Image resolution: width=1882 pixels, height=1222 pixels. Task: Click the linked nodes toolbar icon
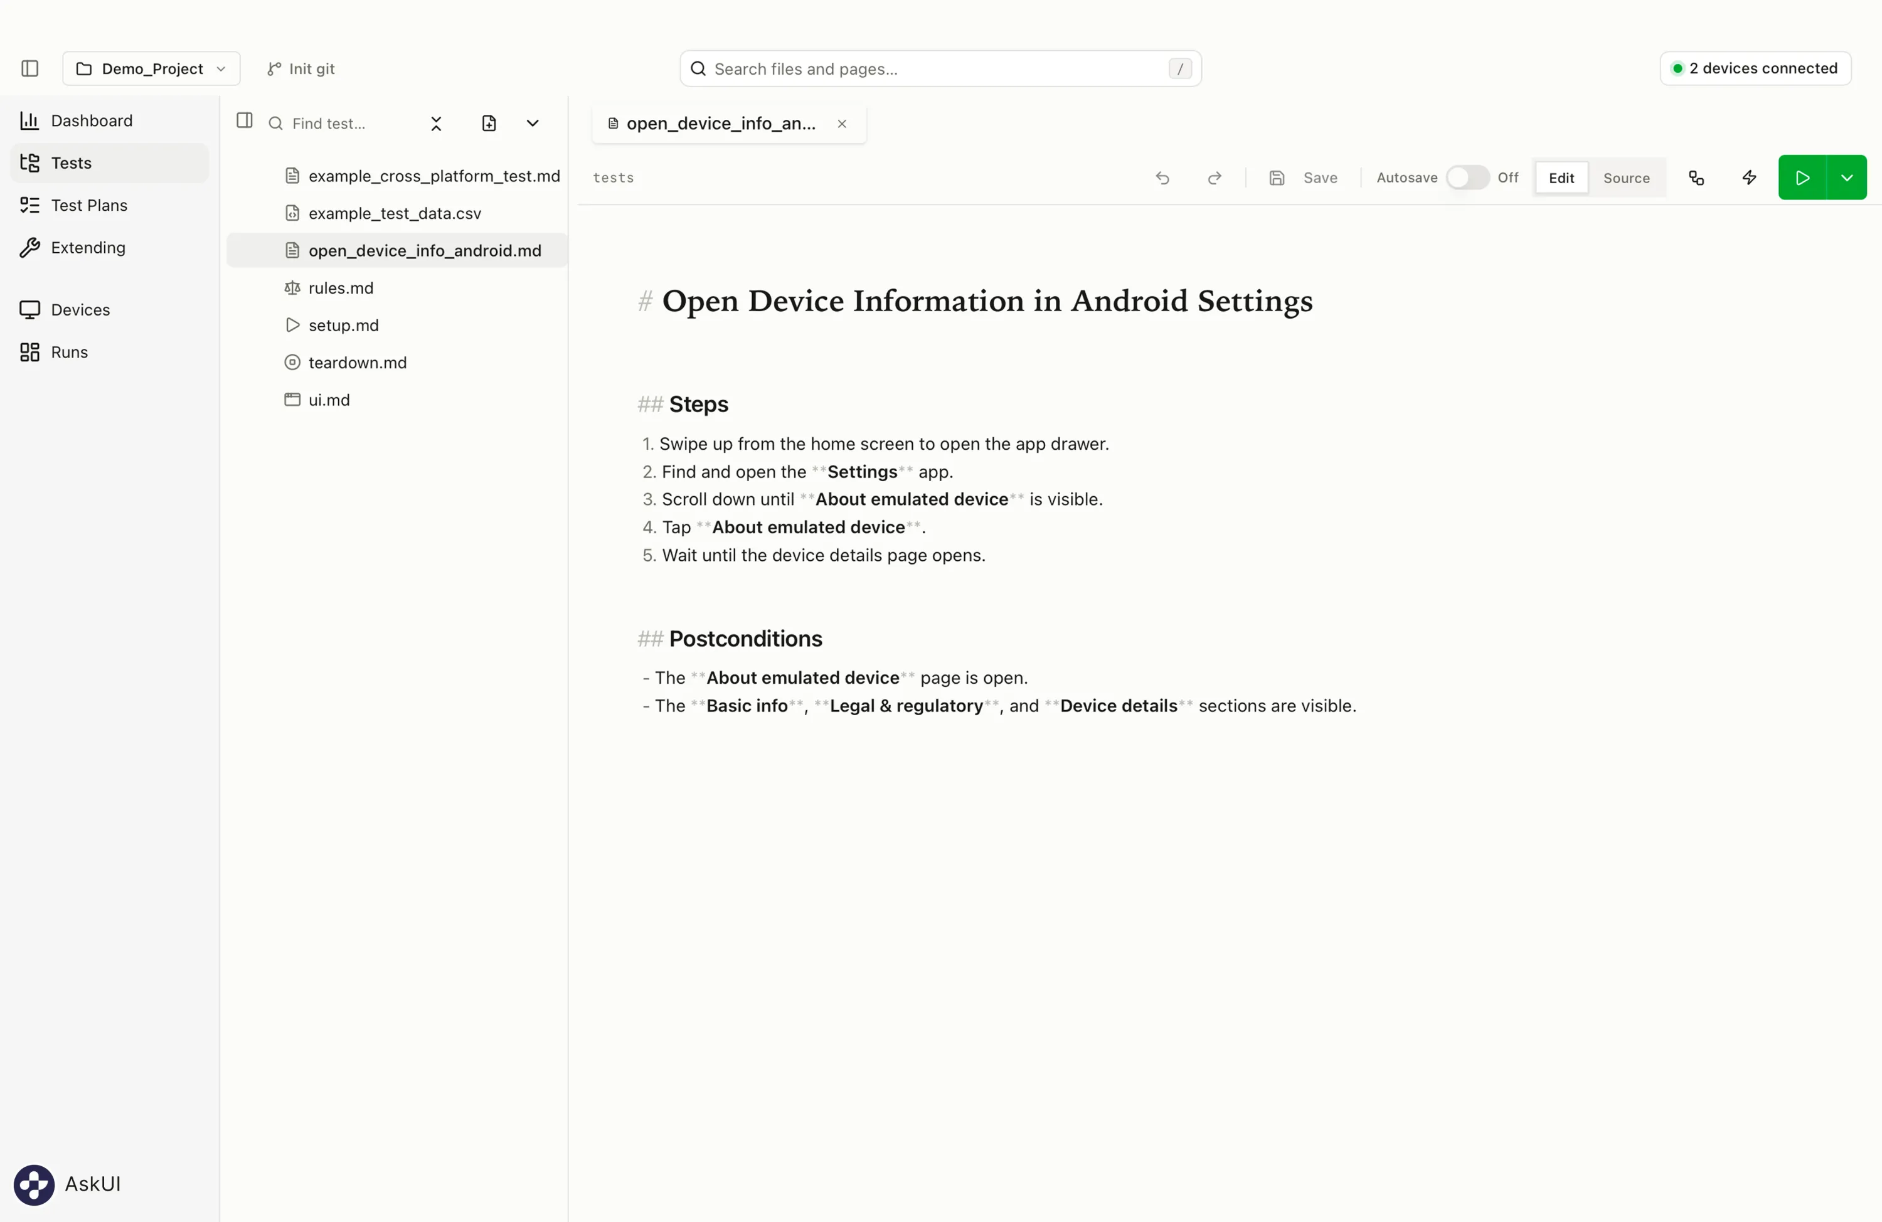click(1696, 178)
